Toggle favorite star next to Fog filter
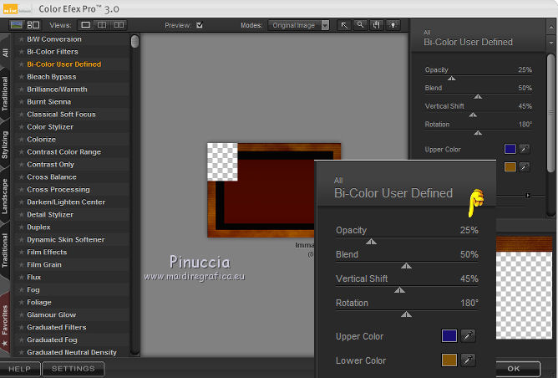Viewport: 558px width, 378px height. click(22, 290)
